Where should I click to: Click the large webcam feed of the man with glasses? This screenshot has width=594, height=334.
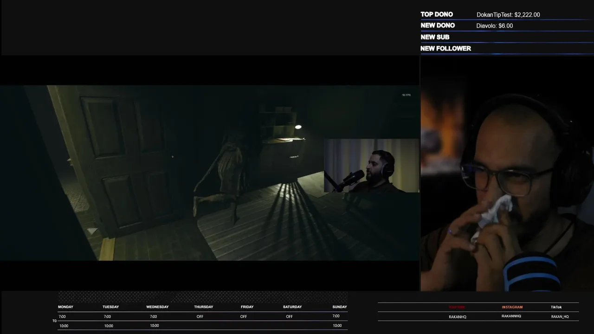pyautogui.click(x=507, y=173)
